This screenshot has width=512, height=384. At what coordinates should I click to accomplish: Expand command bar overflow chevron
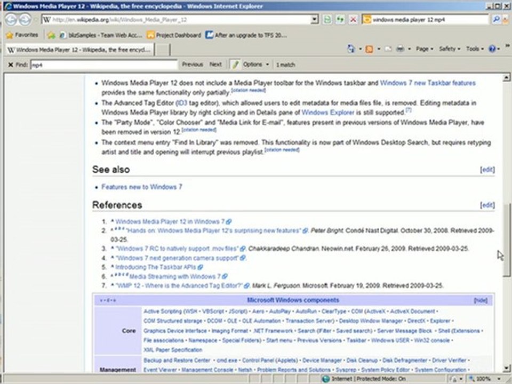tap(507, 46)
